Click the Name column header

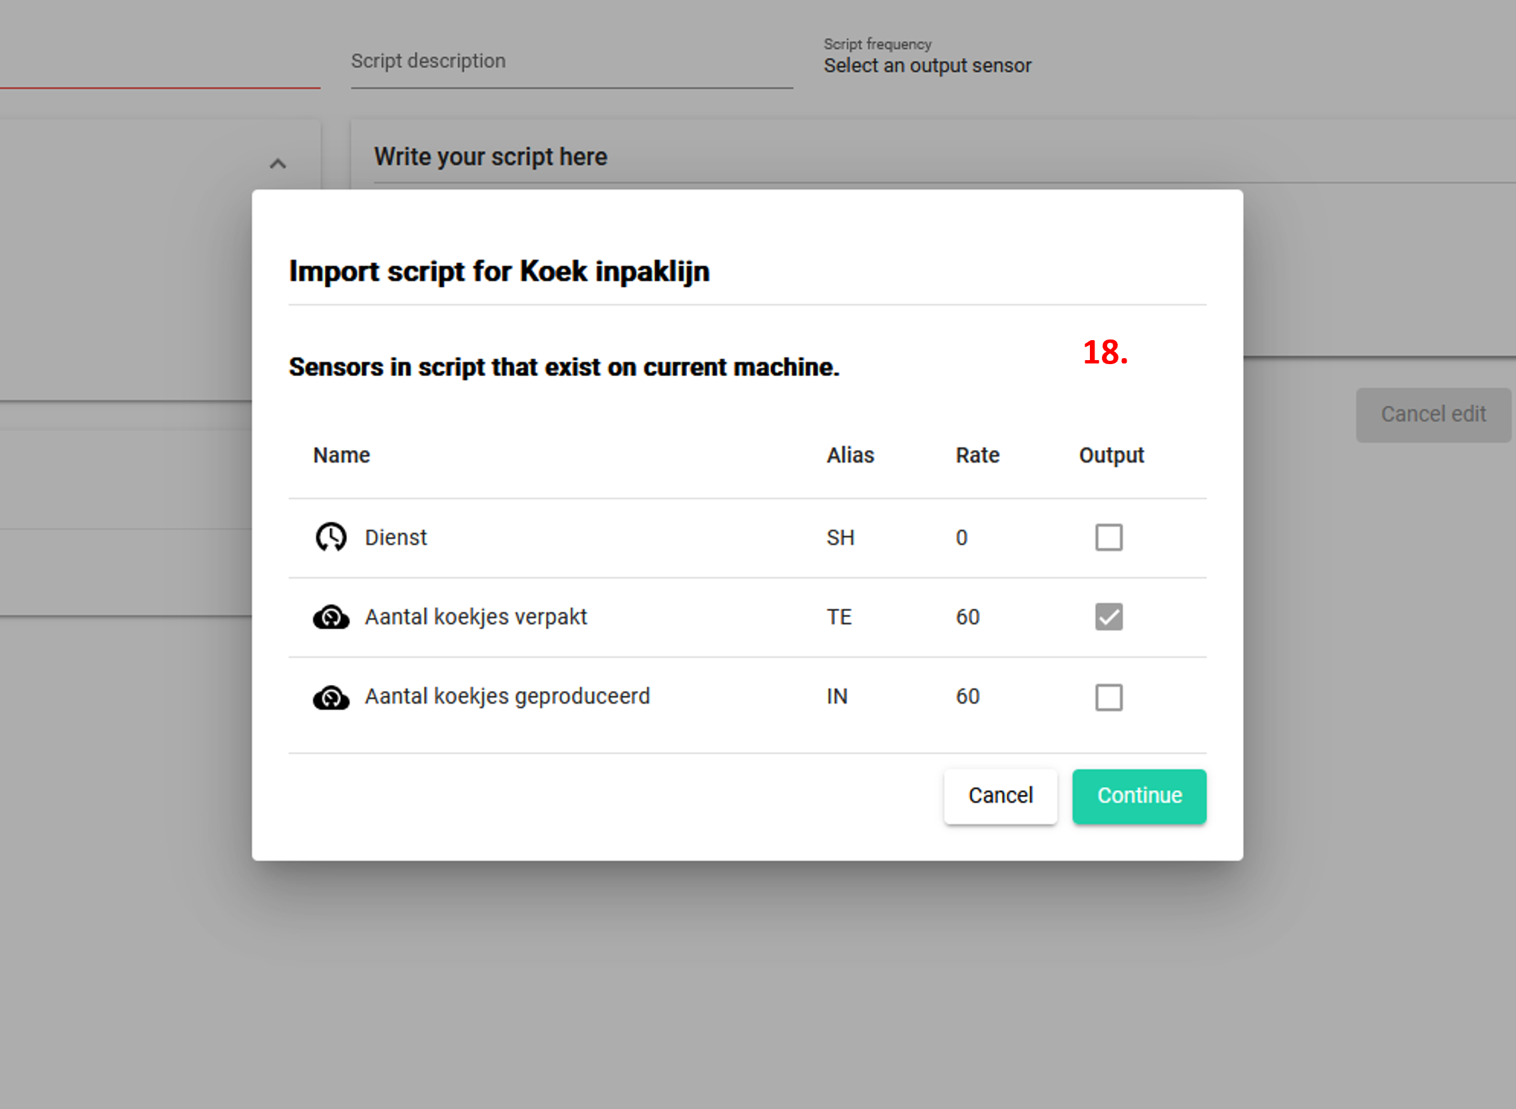pos(341,455)
